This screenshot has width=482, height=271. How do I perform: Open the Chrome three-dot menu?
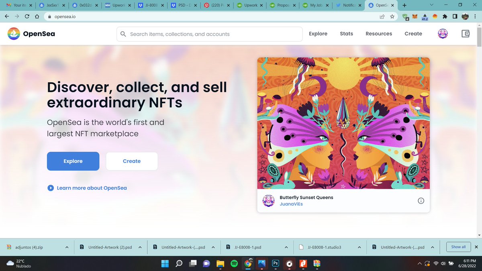(476, 16)
